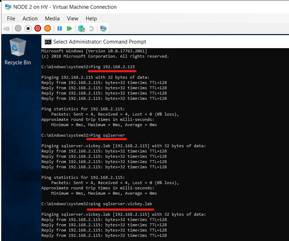This screenshot has width=289, height=241.
Task: Click the 'Ping sqlserver' command line
Action: pyautogui.click(x=83, y=135)
